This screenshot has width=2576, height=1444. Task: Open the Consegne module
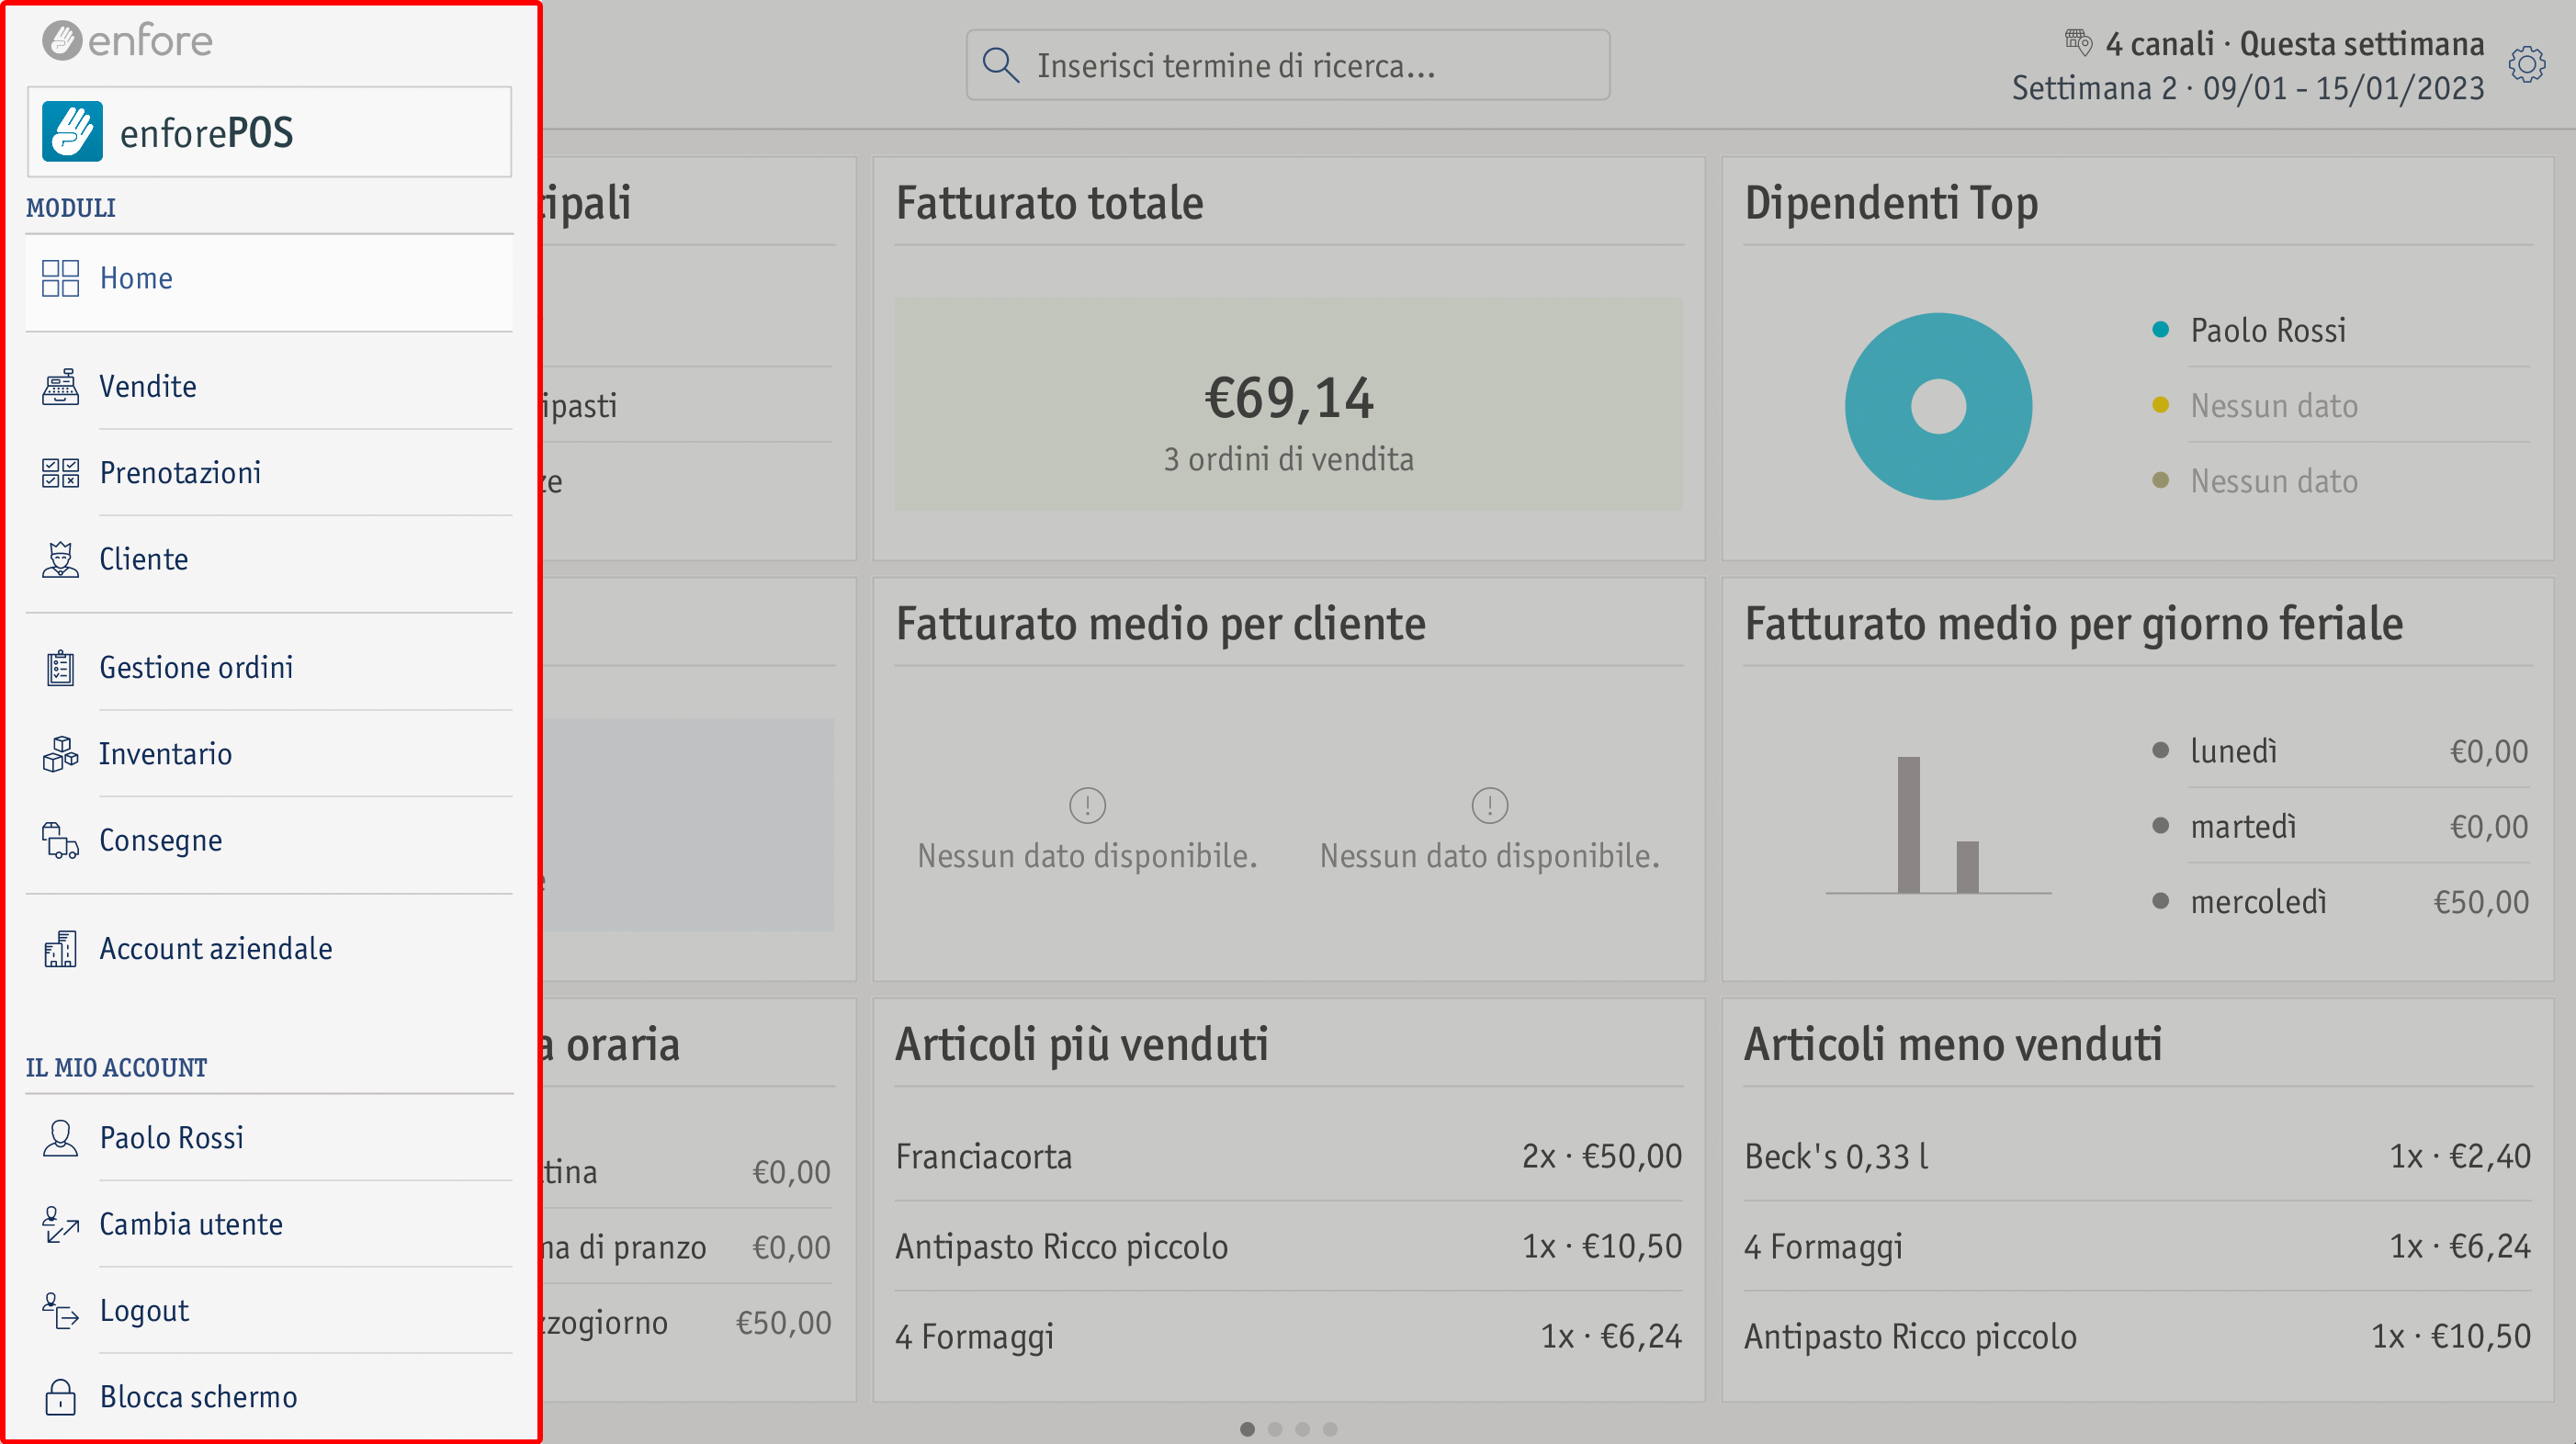tap(269, 840)
